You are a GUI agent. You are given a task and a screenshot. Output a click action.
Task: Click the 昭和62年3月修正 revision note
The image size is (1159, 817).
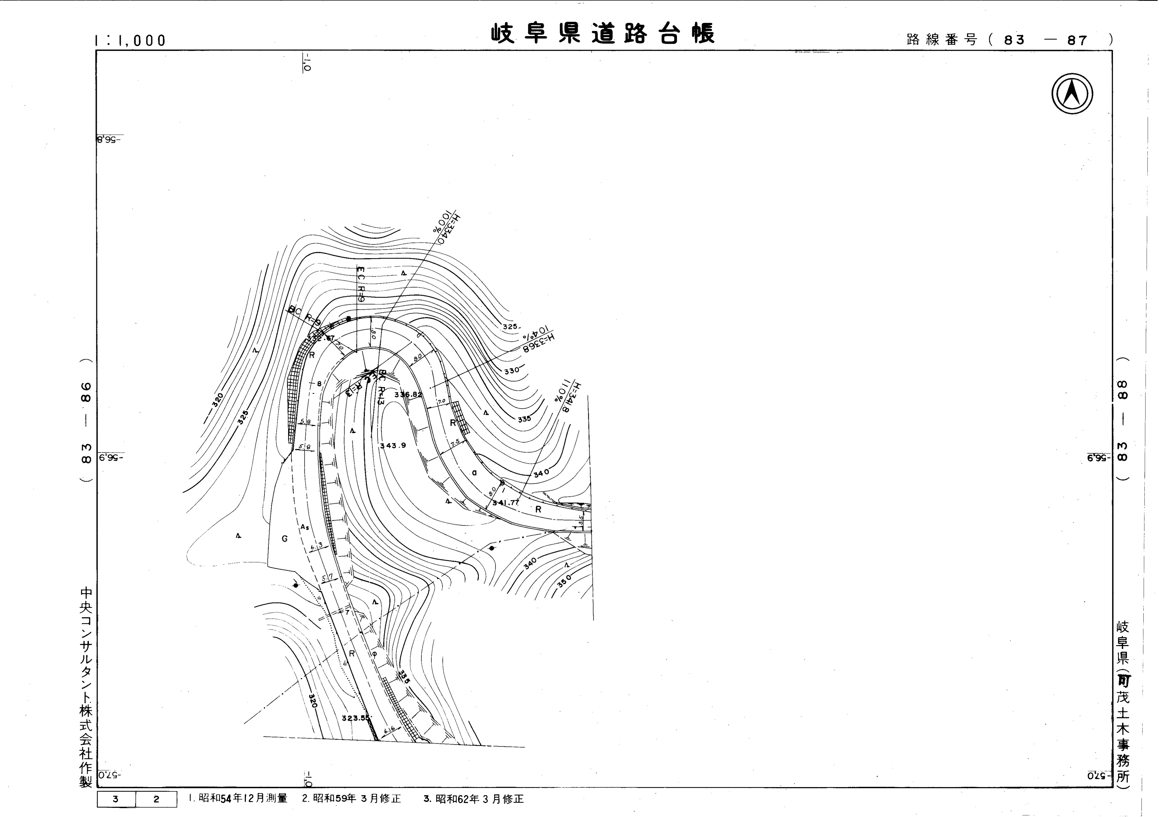tap(473, 799)
